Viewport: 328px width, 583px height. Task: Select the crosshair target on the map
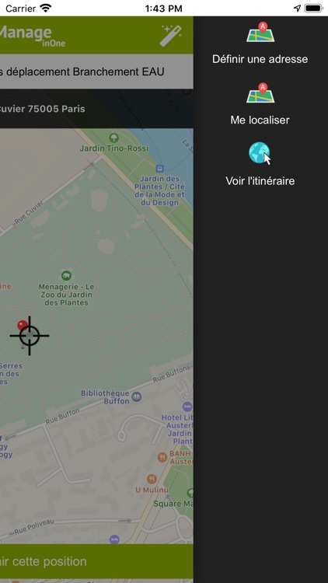click(x=30, y=336)
